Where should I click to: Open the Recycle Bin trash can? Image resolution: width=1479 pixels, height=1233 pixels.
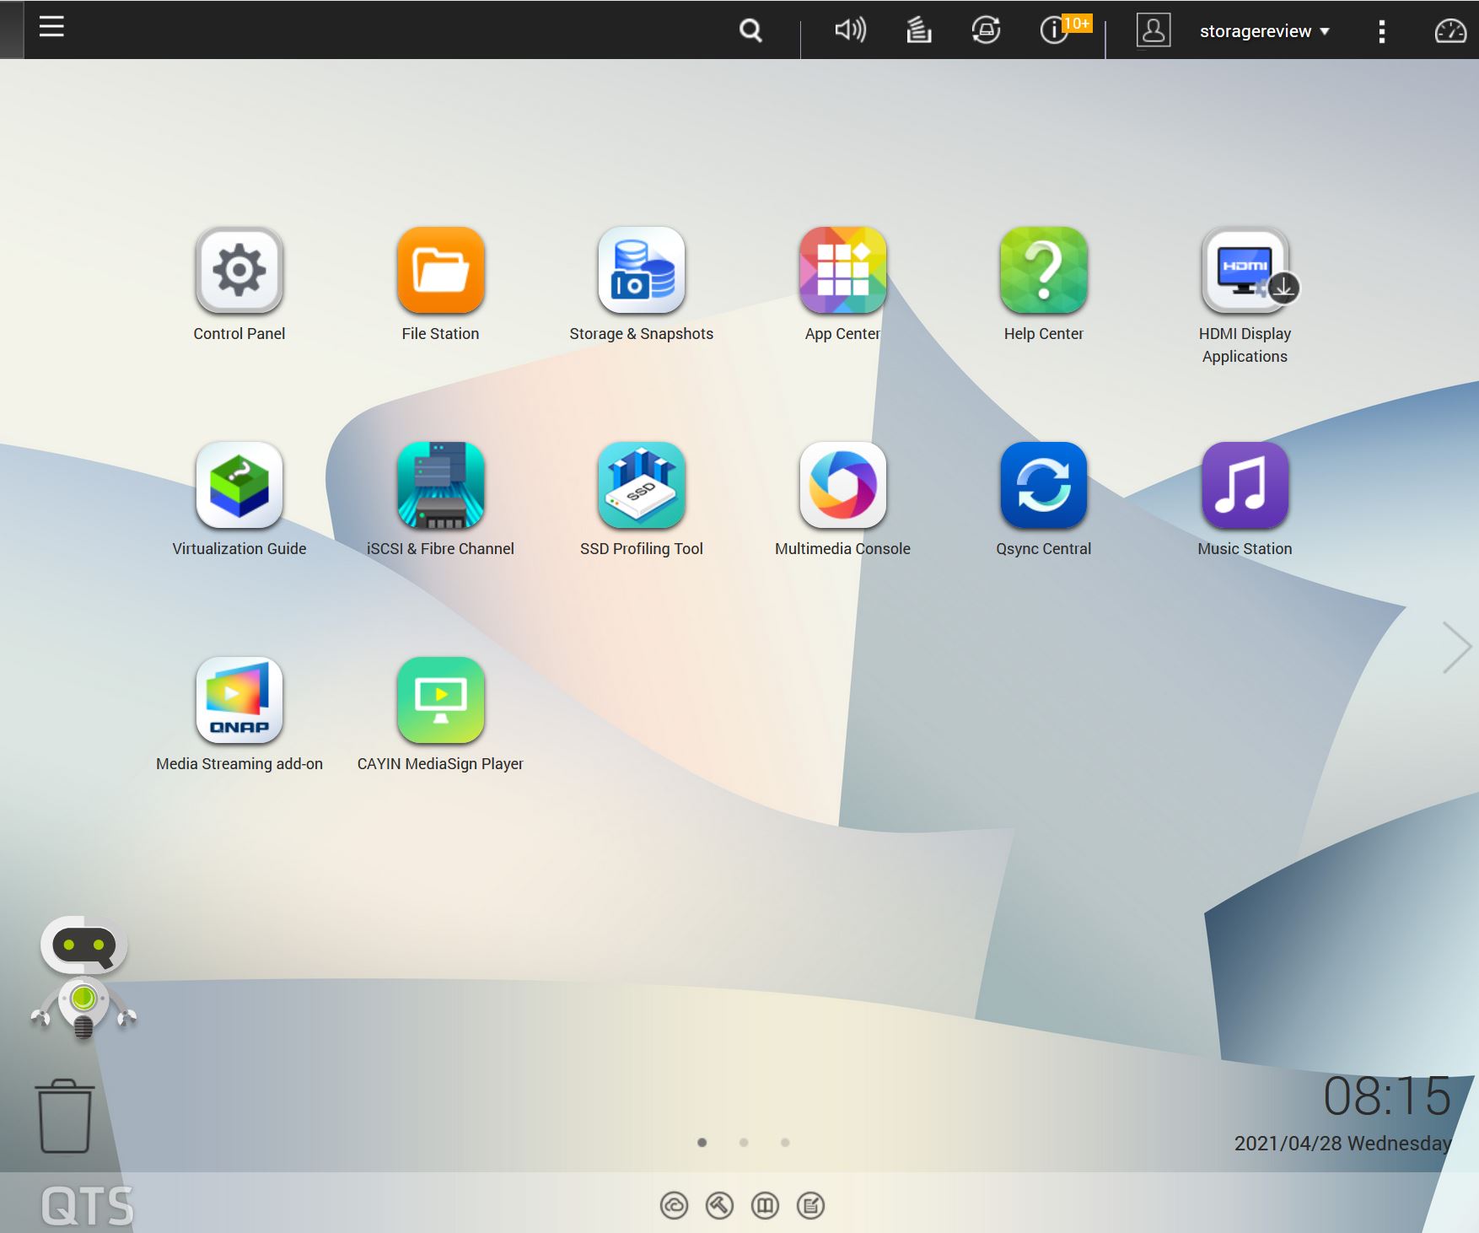coord(64,1116)
